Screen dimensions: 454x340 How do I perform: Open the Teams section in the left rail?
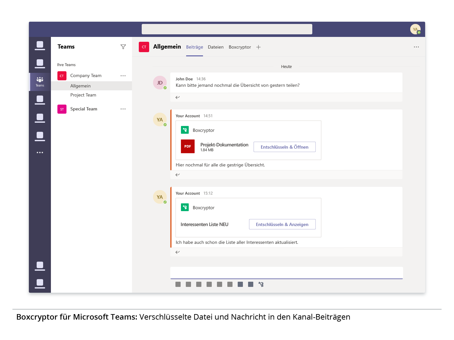click(40, 82)
